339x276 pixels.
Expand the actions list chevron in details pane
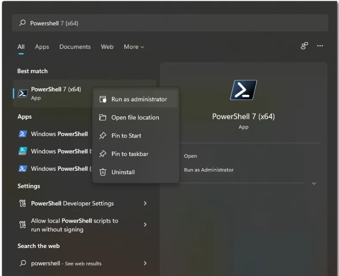point(314,184)
